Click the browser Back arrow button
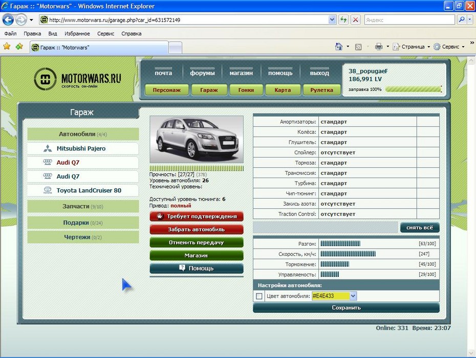 tap(8, 20)
